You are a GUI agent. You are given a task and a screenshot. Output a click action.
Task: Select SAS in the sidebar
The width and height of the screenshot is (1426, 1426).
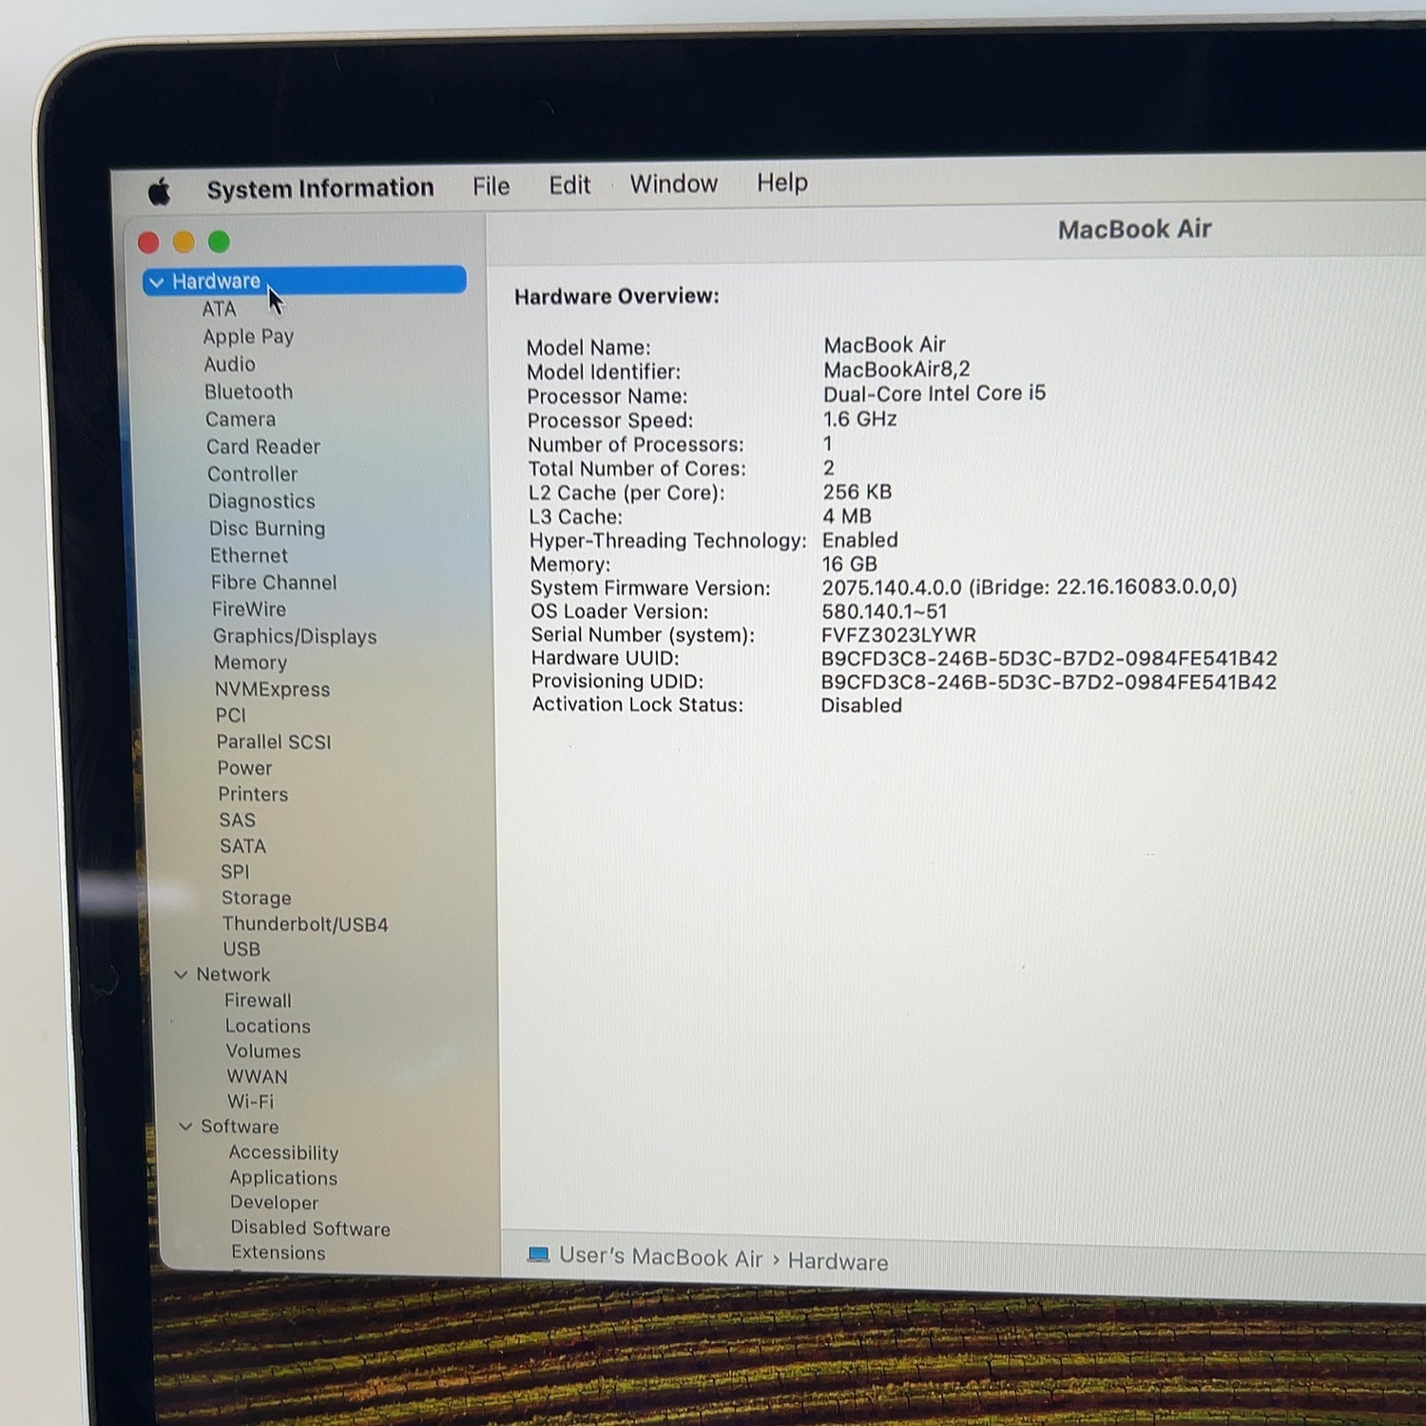coord(237,819)
